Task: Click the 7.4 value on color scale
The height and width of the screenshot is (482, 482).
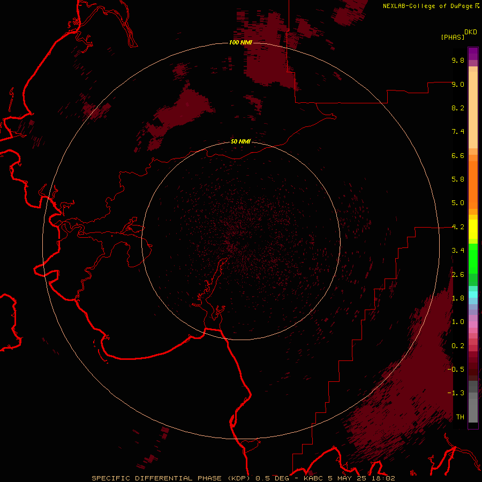Action: click(x=458, y=132)
